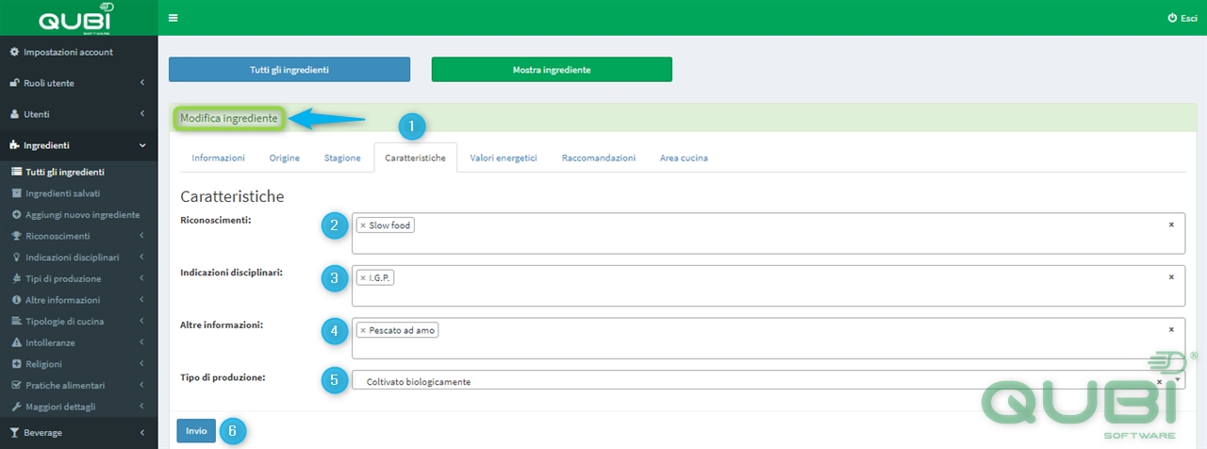Switch to the Informazioni tab

(219, 158)
